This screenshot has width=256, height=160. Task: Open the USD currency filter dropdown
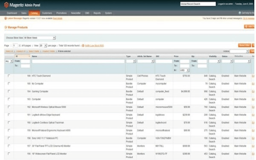[185, 70]
